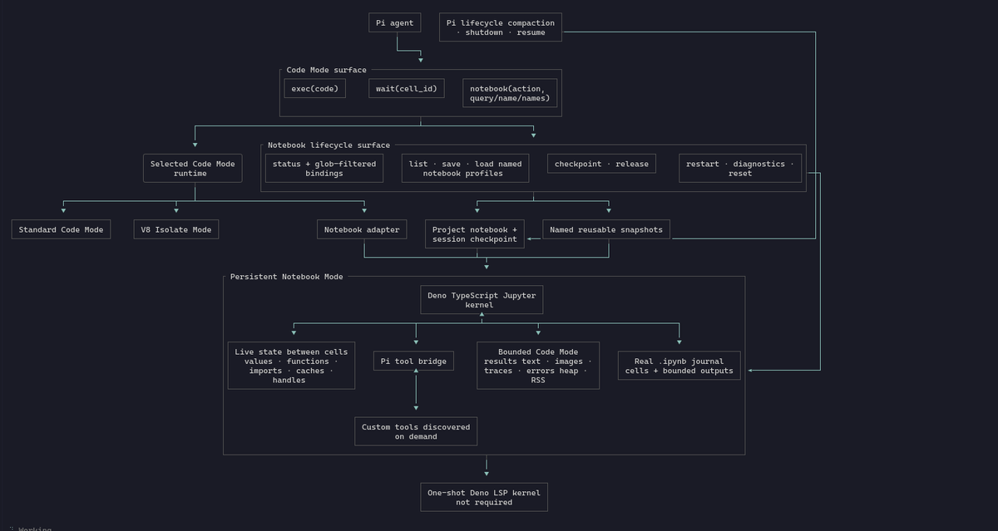This screenshot has width=998, height=531.
Task: Click the Persistent Notebook Mode group label
Action: [286, 276]
